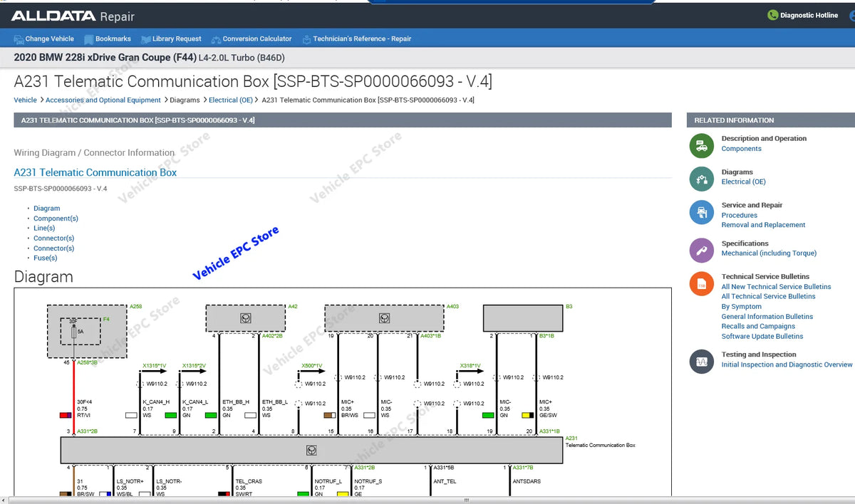Open All Technical Service Bulletins

(768, 297)
